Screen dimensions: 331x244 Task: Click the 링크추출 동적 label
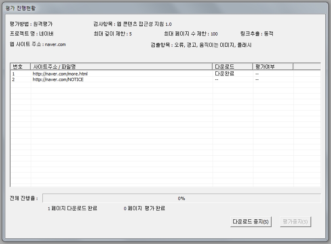tap(257, 34)
